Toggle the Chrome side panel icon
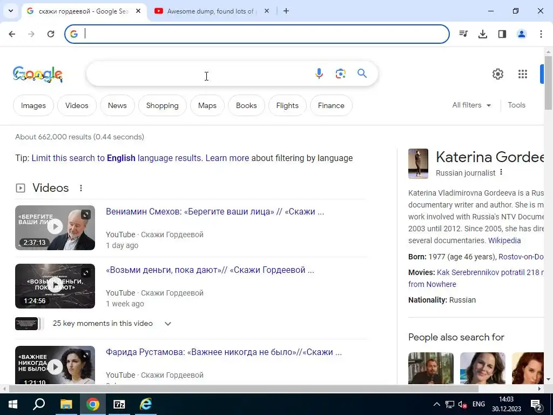This screenshot has width=553, height=415. point(502,34)
